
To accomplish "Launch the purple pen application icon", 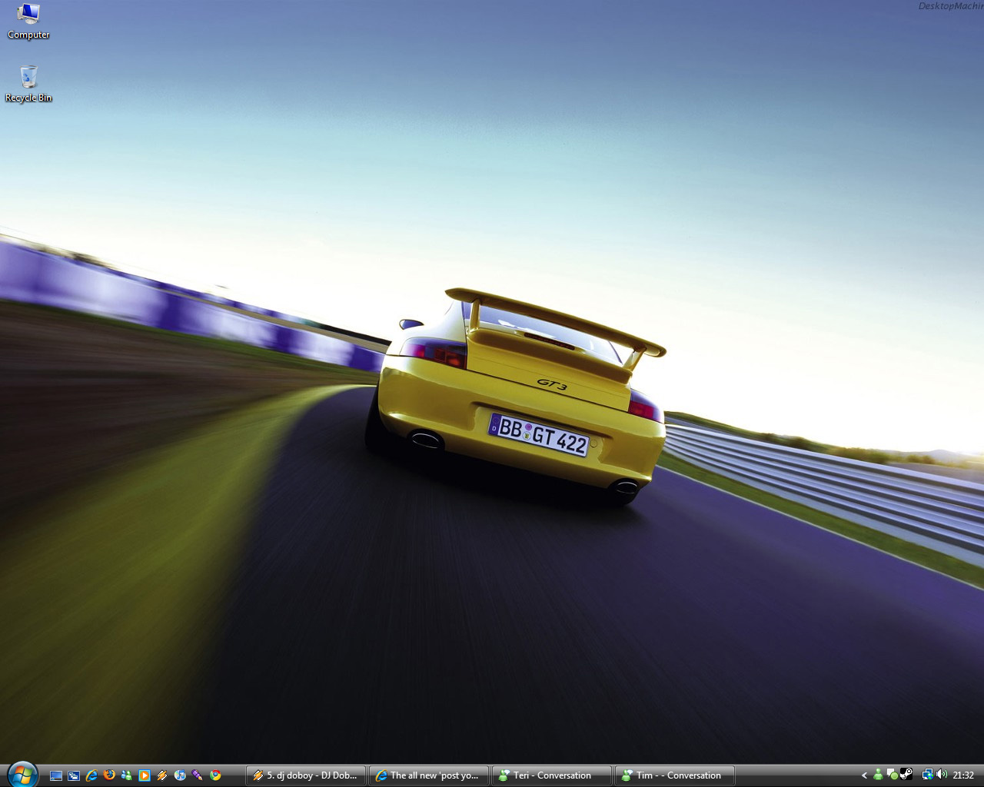I will 198,775.
